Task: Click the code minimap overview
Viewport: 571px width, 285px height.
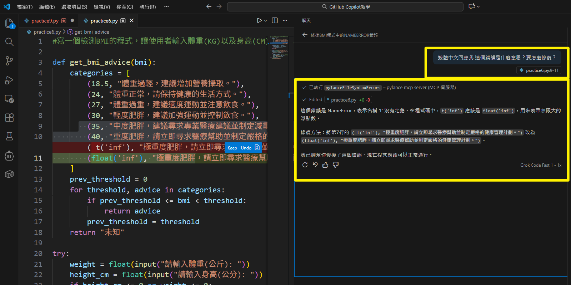Action: point(279,47)
